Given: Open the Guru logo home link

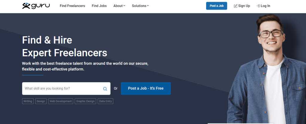Looking at the screenshot, I should pos(36,6).
